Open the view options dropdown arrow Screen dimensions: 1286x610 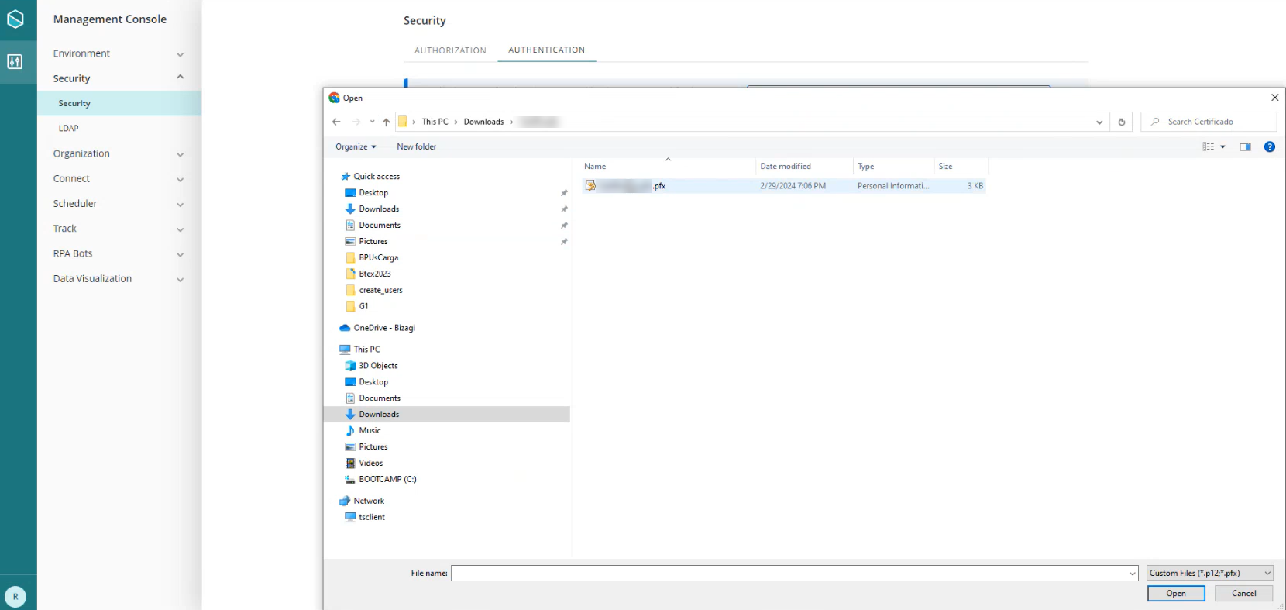tap(1222, 146)
